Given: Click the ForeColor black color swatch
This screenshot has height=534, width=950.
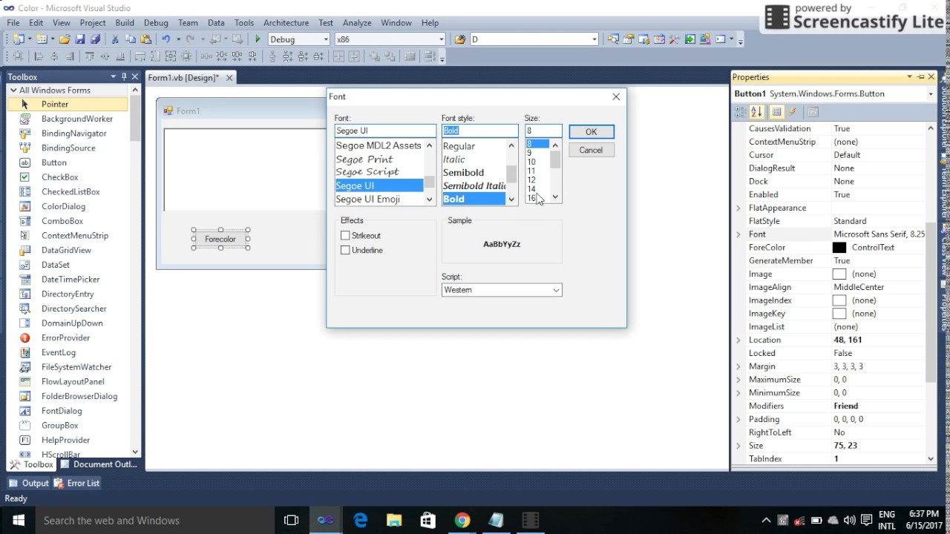Looking at the screenshot, I should (839, 248).
